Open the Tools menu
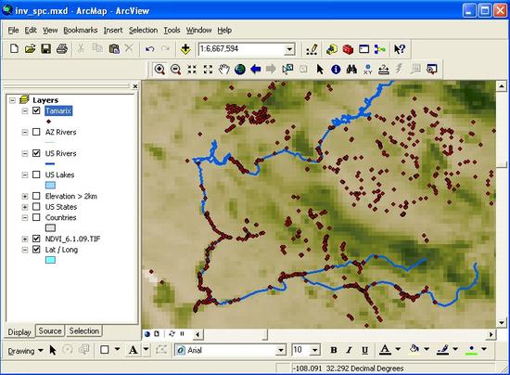The width and height of the screenshot is (510, 375). coord(172,31)
